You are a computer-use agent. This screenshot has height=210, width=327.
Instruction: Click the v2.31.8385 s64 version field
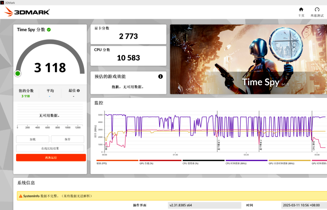[204, 205]
